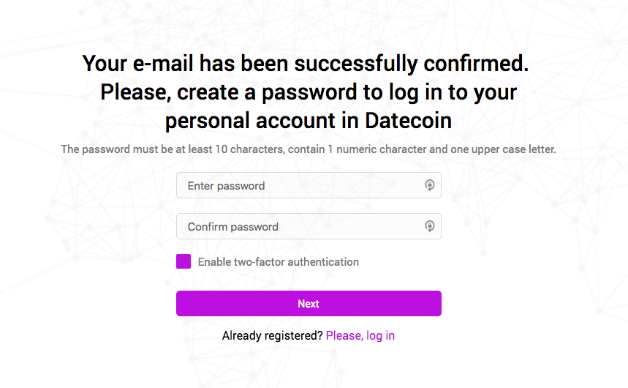Click the "Confirm password" placeholder text
Viewport: 628px width, 388px height.
tap(232, 227)
